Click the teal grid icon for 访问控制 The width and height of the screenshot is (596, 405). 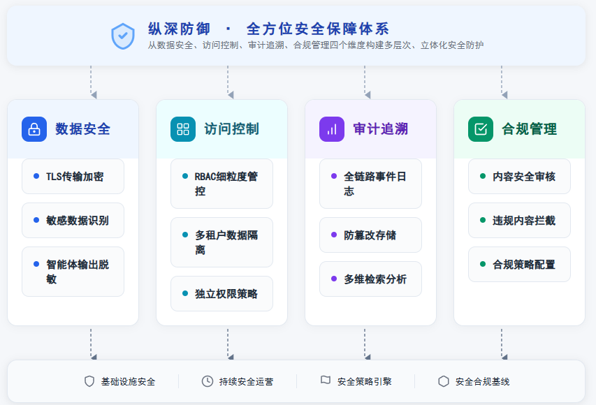click(x=183, y=129)
